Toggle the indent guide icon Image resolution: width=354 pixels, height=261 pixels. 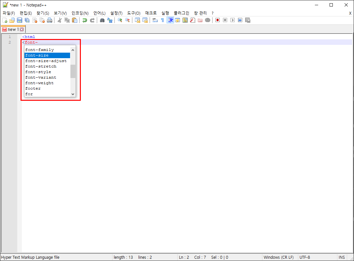point(170,20)
